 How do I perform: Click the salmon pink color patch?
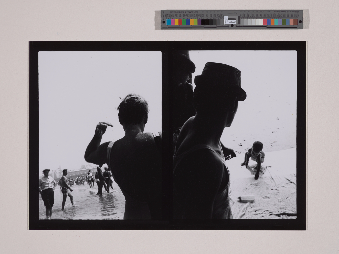click(x=291, y=22)
